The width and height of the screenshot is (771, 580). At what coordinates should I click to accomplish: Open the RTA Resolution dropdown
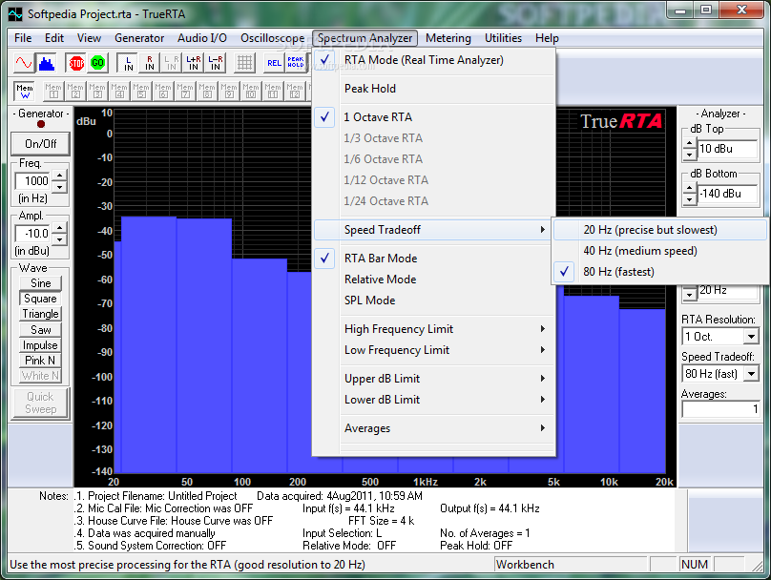coord(751,337)
